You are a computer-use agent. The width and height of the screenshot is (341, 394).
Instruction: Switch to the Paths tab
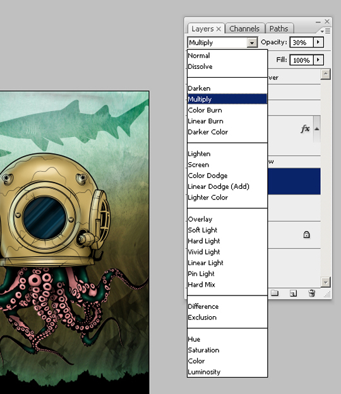coord(278,28)
